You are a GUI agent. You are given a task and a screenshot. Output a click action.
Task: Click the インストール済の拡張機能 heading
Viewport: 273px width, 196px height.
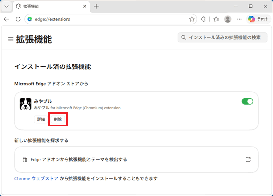click(53, 67)
